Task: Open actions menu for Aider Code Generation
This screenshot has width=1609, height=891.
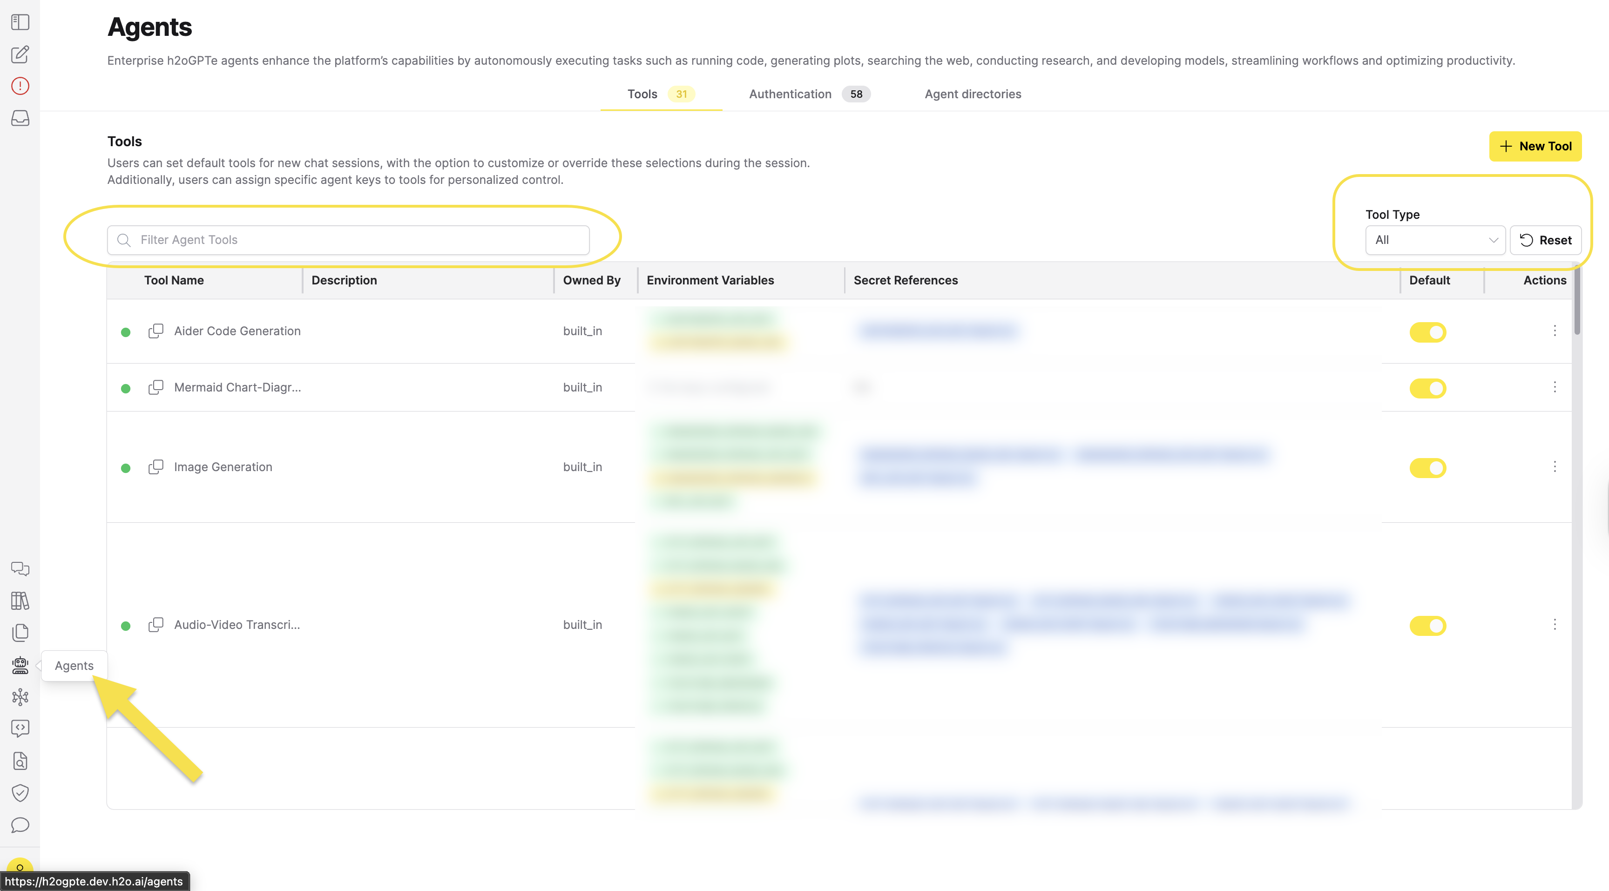Action: [x=1555, y=331]
